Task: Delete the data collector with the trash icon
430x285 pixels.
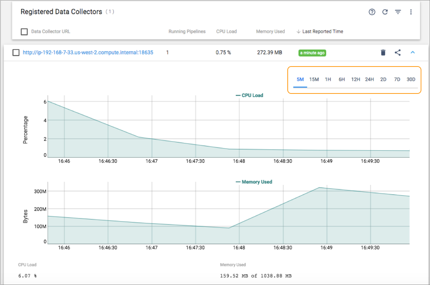Action: coord(383,52)
